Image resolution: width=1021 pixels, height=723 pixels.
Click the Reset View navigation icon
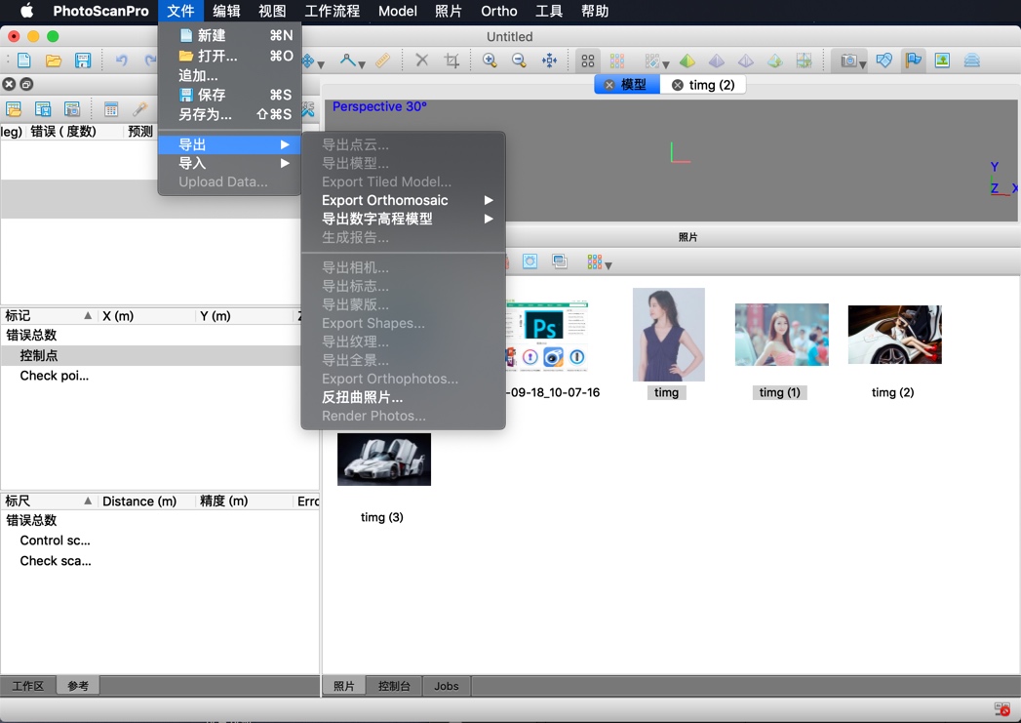[x=551, y=60]
